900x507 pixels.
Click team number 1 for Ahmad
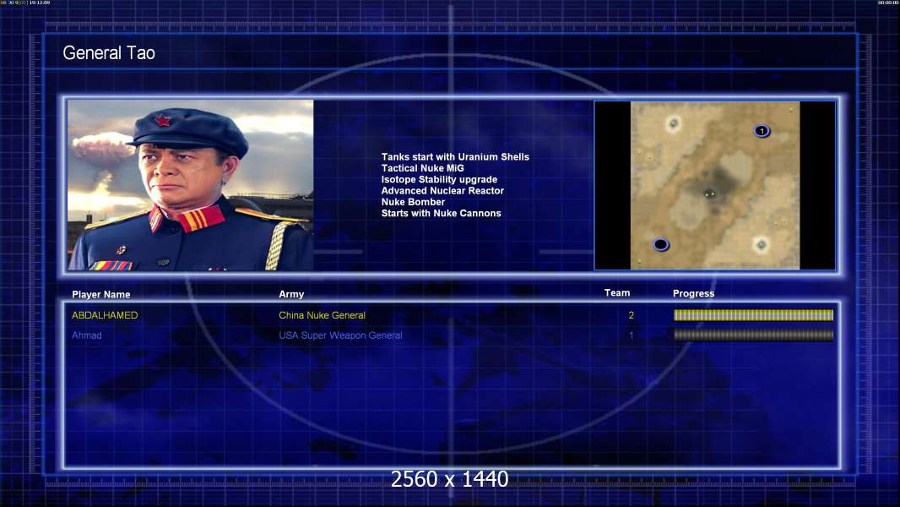tap(632, 335)
